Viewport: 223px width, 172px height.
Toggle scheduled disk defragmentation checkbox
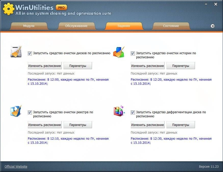point(133,112)
